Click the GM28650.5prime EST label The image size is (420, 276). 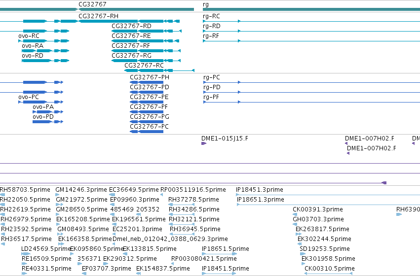[x=82, y=209]
